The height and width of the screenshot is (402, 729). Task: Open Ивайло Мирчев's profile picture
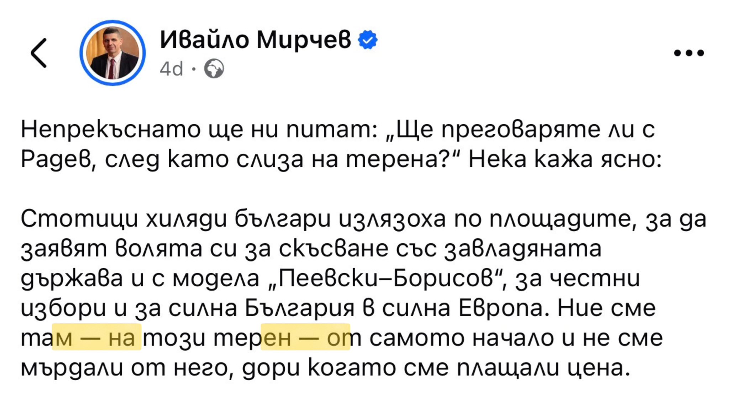(x=113, y=53)
